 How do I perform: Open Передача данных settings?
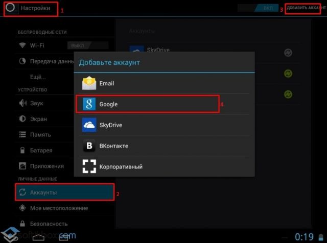click(x=45, y=61)
